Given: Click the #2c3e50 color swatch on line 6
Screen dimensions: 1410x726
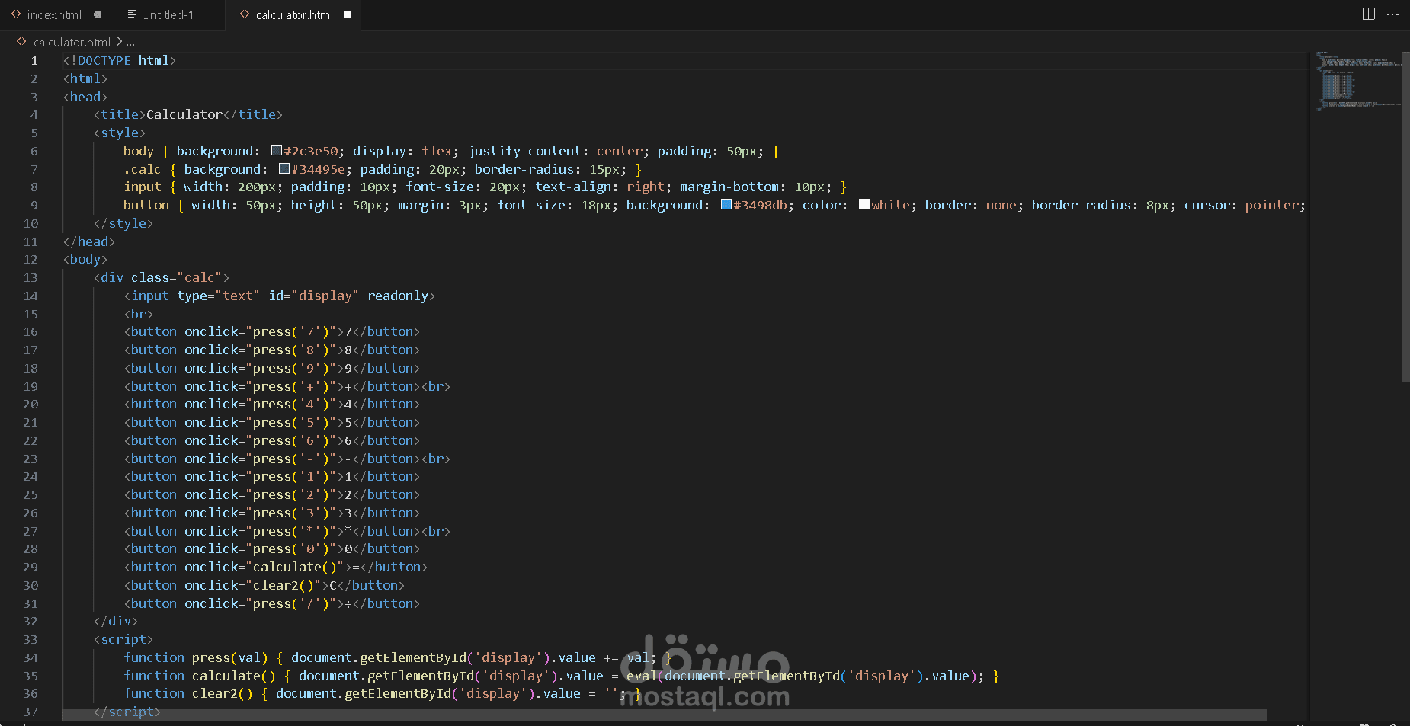Looking at the screenshot, I should pyautogui.click(x=276, y=150).
